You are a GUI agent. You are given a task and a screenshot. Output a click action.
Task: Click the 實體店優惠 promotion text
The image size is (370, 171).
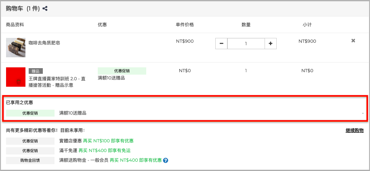point(71,141)
